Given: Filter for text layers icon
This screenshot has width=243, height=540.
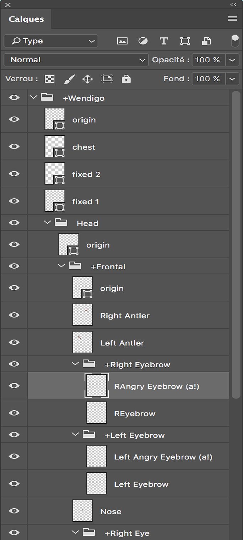Looking at the screenshot, I should coord(164,41).
